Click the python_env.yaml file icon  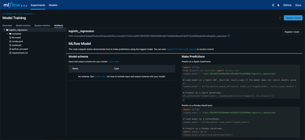tap(10, 49)
